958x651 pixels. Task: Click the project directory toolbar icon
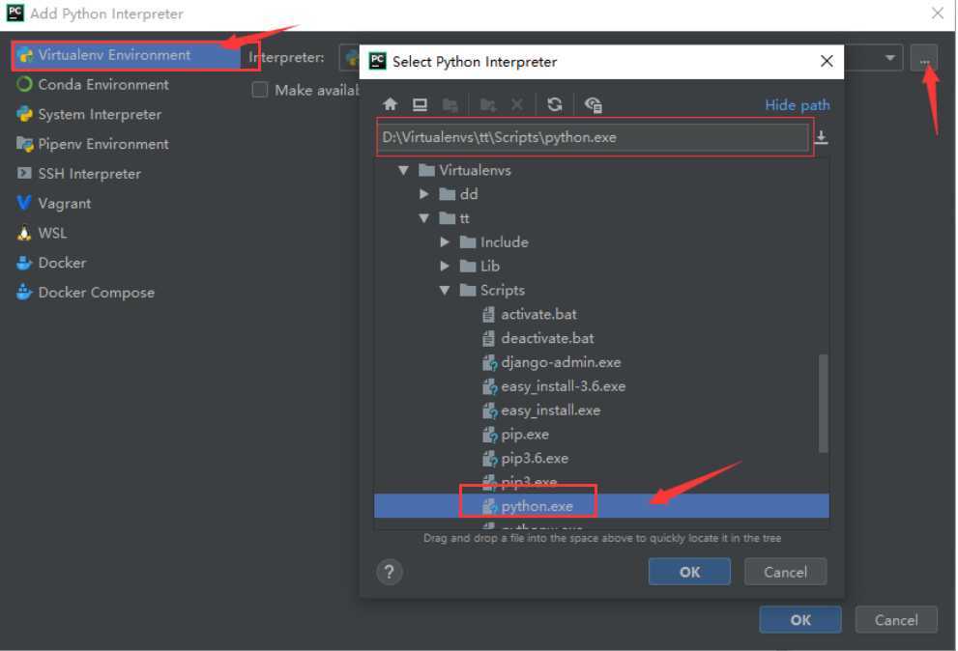click(x=450, y=104)
